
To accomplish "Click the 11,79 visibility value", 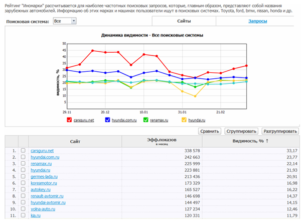I will (x=292, y=216).
